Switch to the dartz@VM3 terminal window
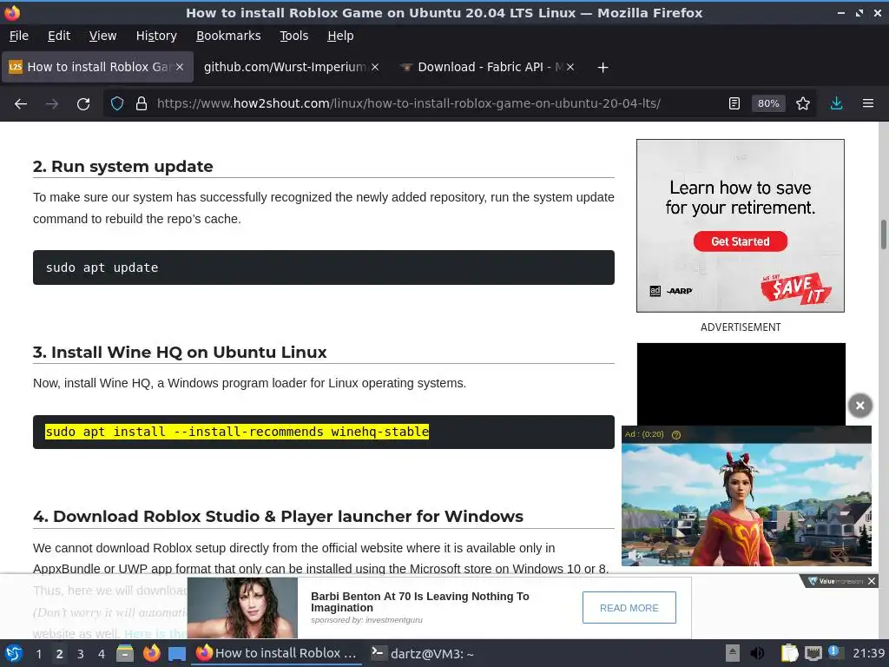 (423, 653)
